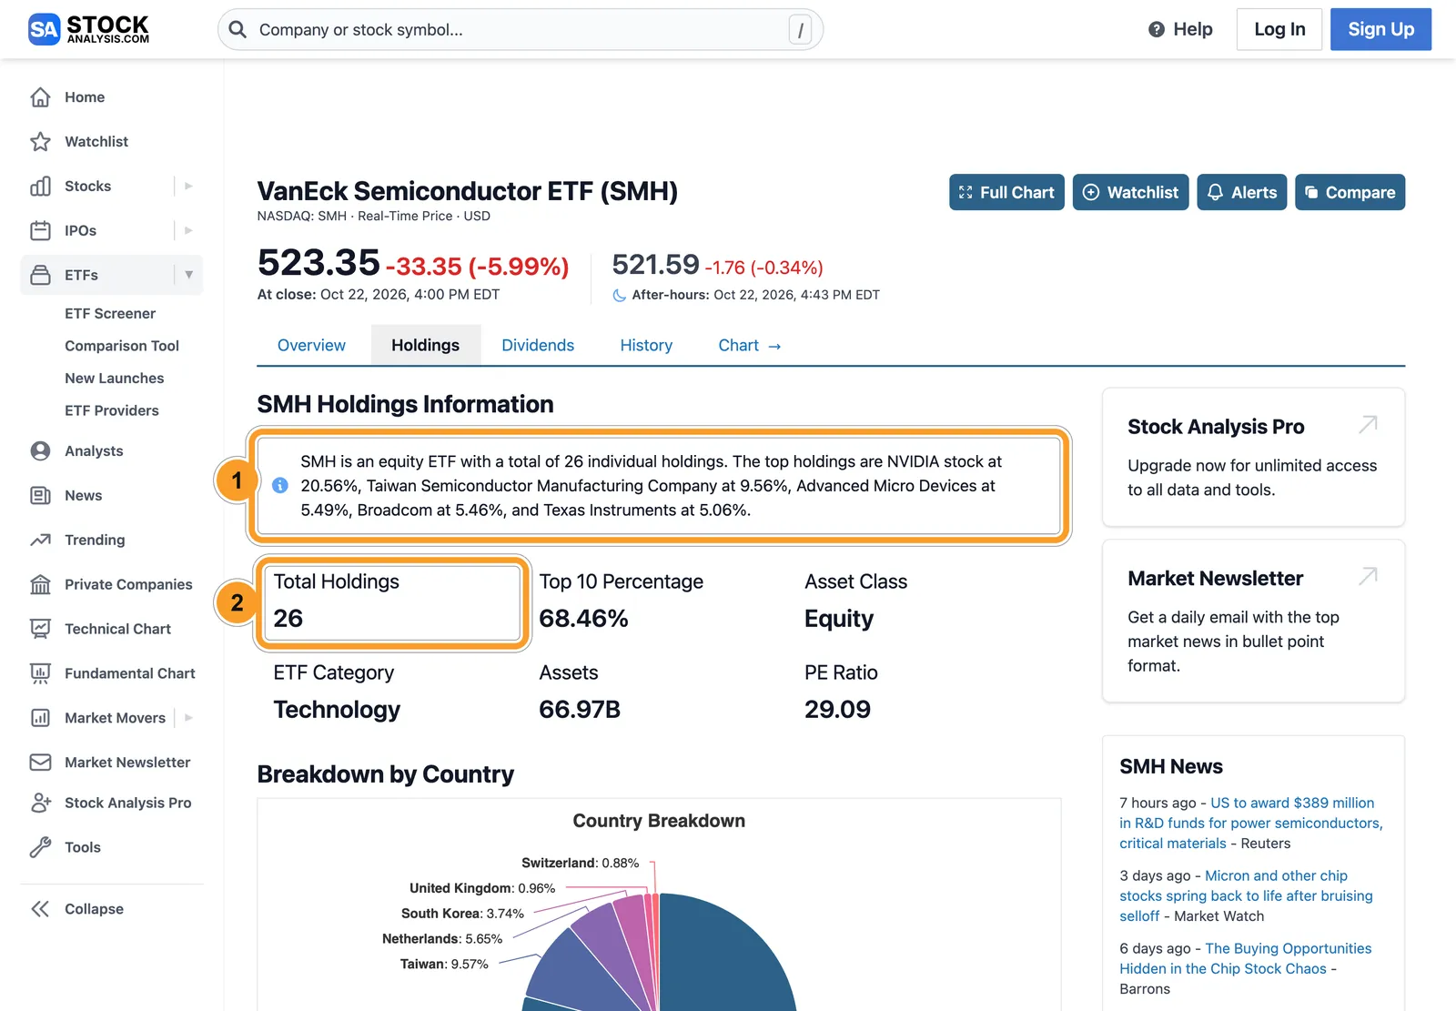Open the History tab

[x=646, y=346]
